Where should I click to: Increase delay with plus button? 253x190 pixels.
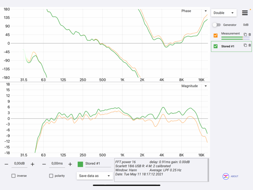click(x=70, y=164)
